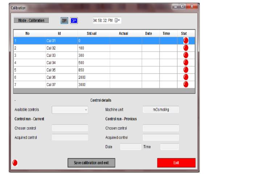This screenshot has width=254, height=178.
Task: Click the Std.val cell showing 850
Action: click(94, 70)
